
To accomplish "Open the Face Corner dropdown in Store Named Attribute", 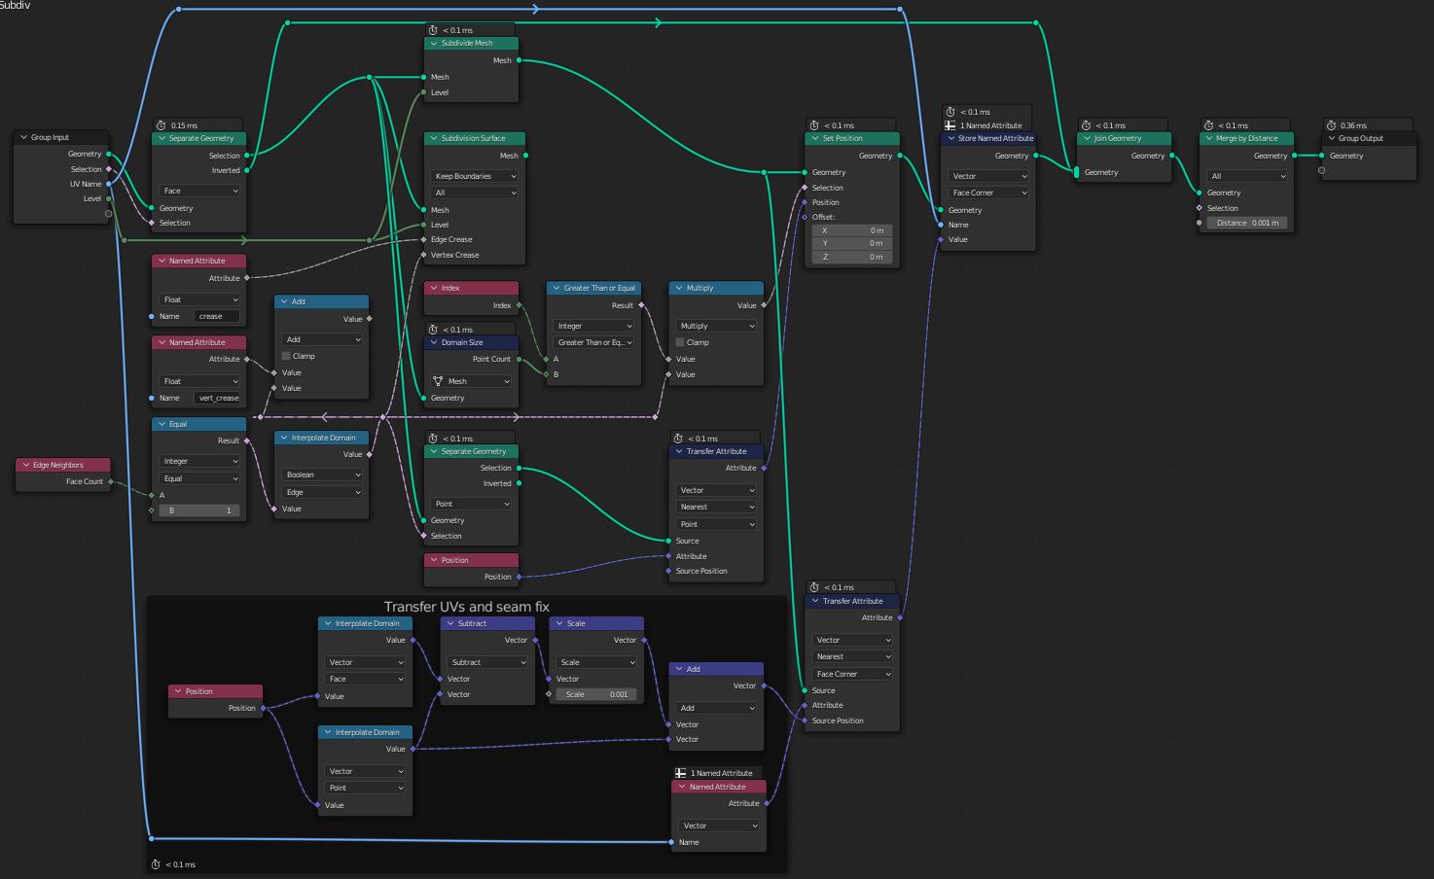I will (988, 193).
